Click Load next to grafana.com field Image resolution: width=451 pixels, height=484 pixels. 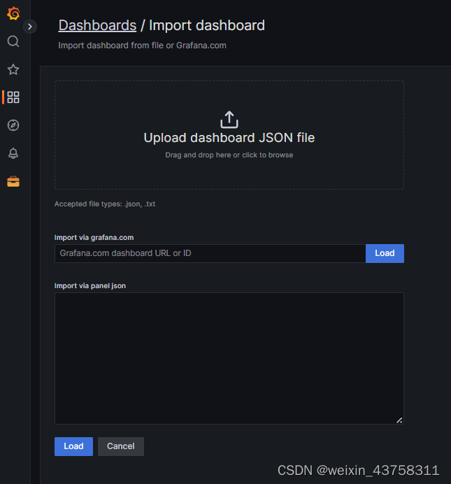point(385,253)
